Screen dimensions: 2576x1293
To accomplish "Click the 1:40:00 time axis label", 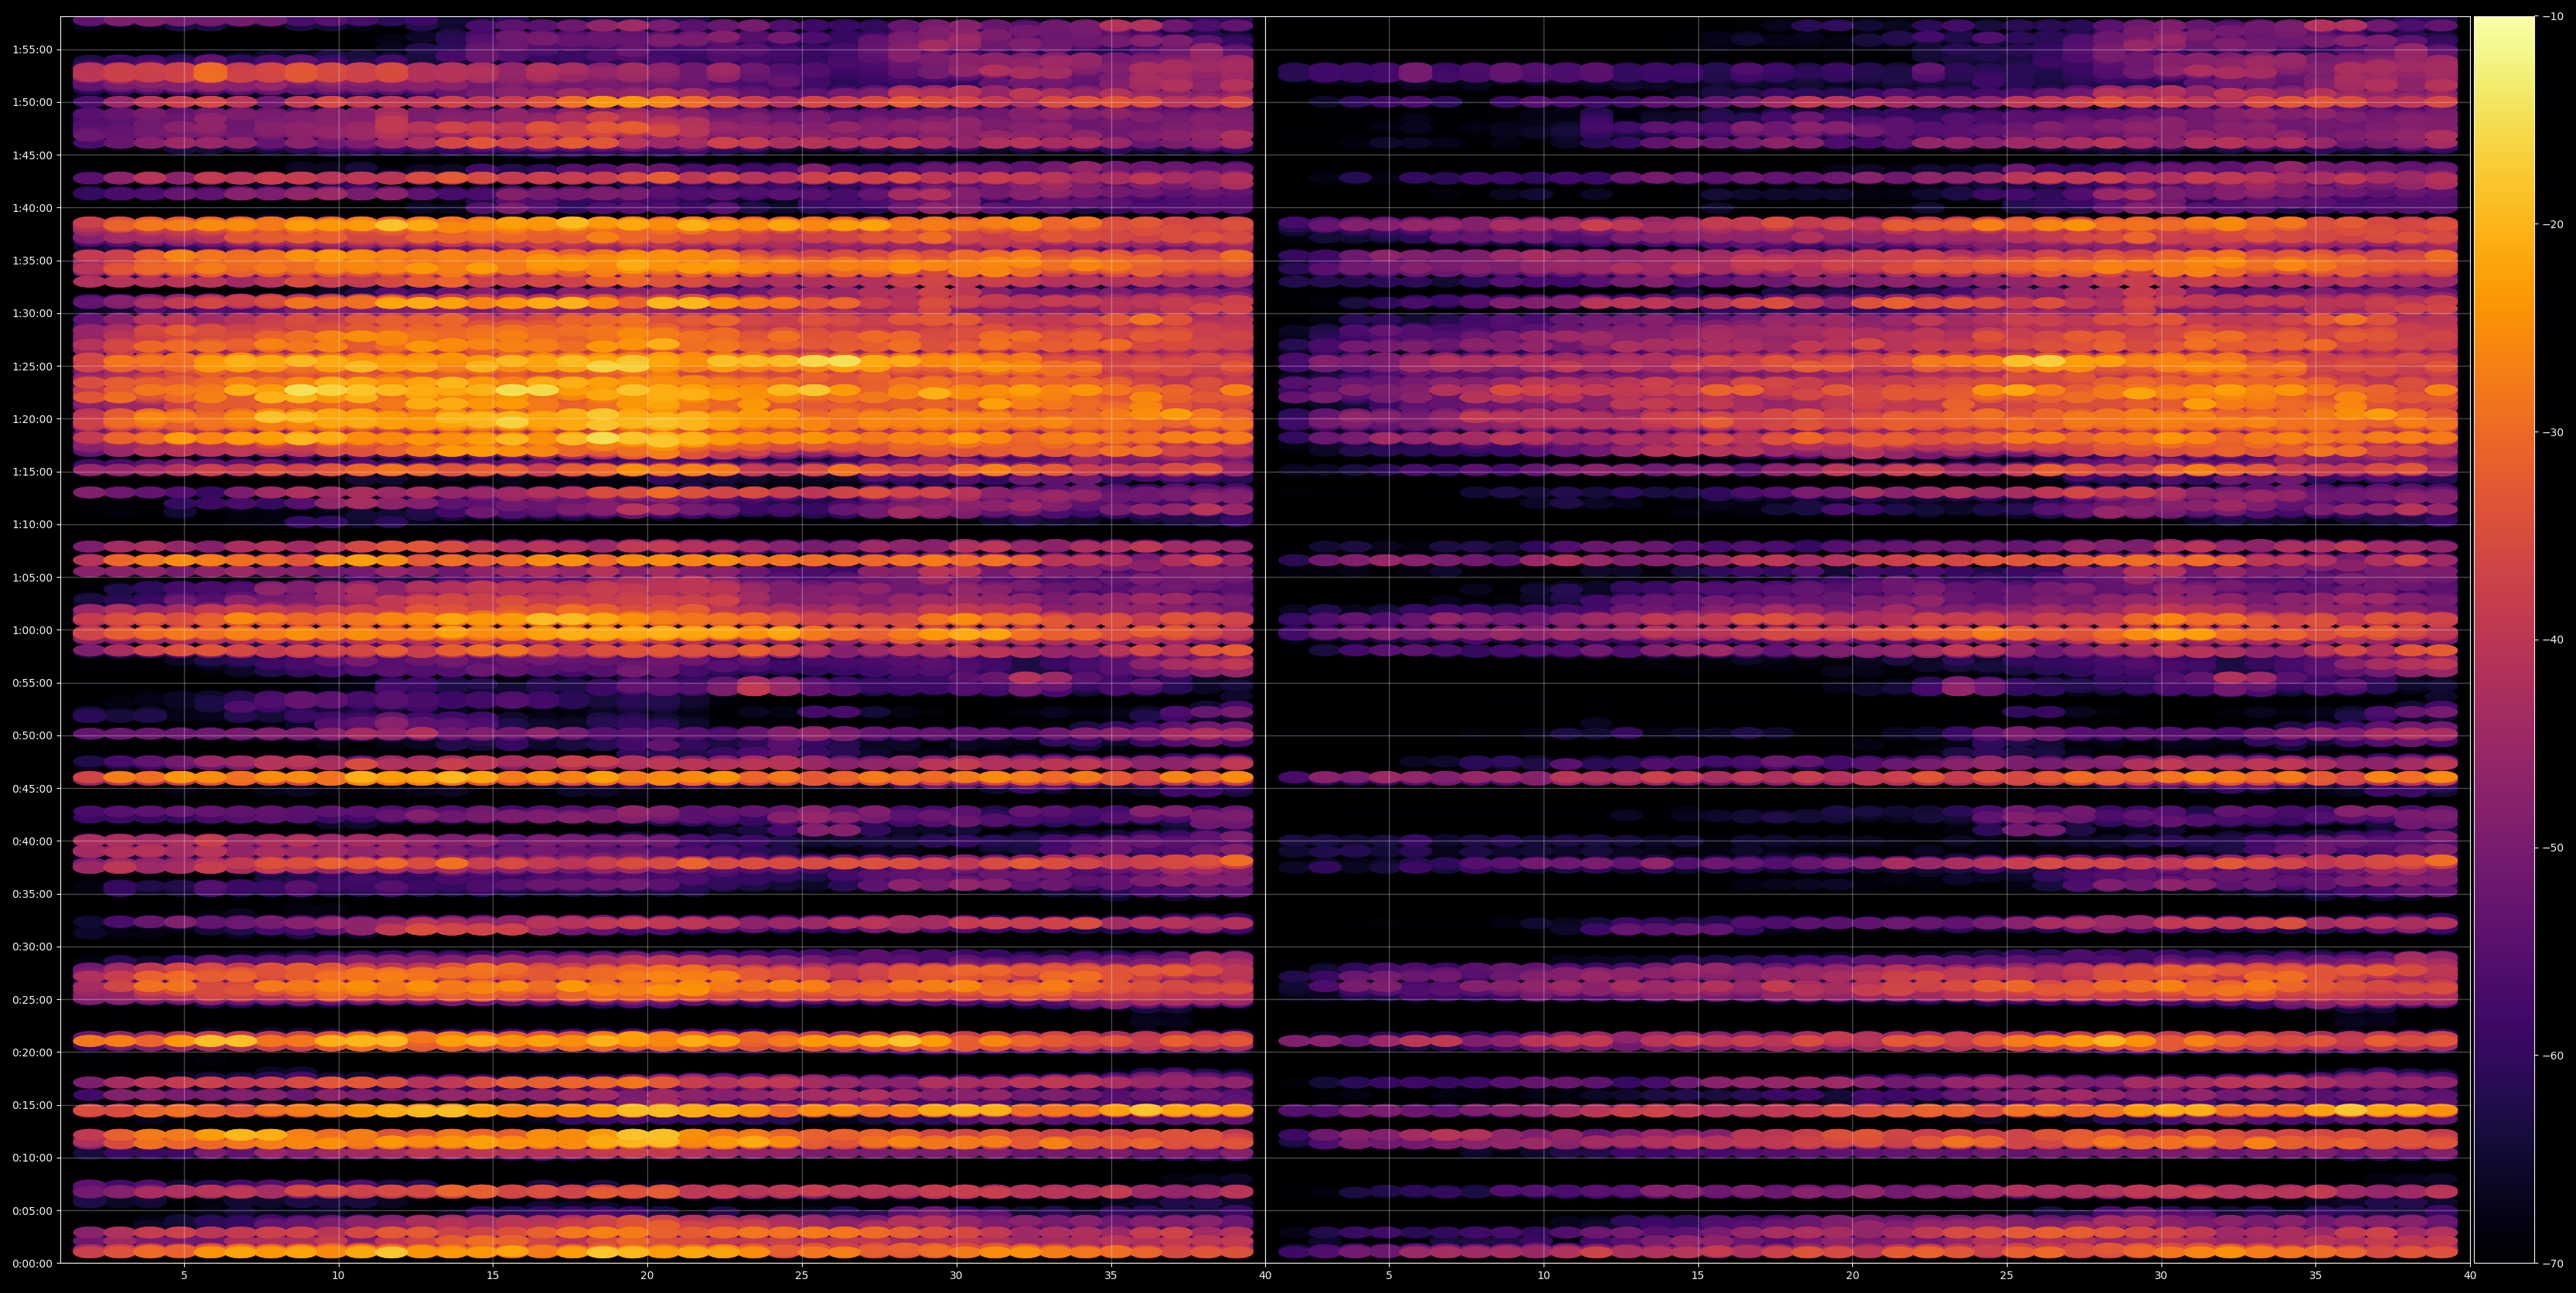I will click(x=35, y=208).
